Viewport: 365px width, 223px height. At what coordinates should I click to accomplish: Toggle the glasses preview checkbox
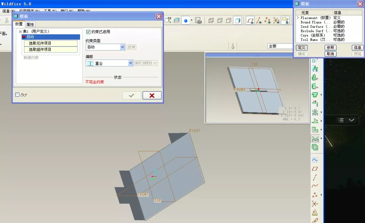point(17,95)
